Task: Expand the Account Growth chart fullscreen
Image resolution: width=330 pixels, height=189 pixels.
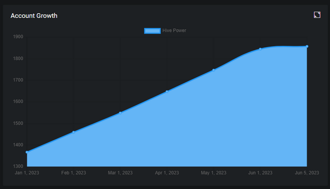Action: (317, 15)
